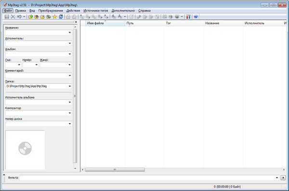The width and height of the screenshot is (289, 191).
Task: Open the Файл menu
Action: click(8, 11)
